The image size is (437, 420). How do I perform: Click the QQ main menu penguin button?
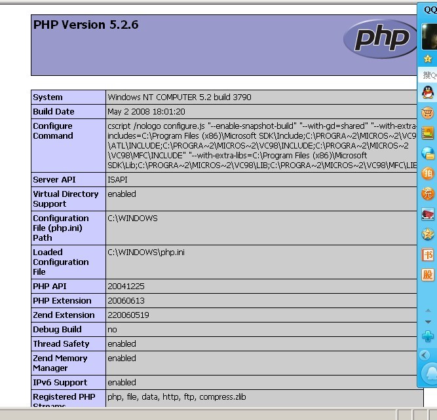click(x=430, y=374)
